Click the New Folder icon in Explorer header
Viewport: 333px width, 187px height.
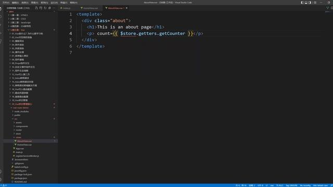point(41,8)
